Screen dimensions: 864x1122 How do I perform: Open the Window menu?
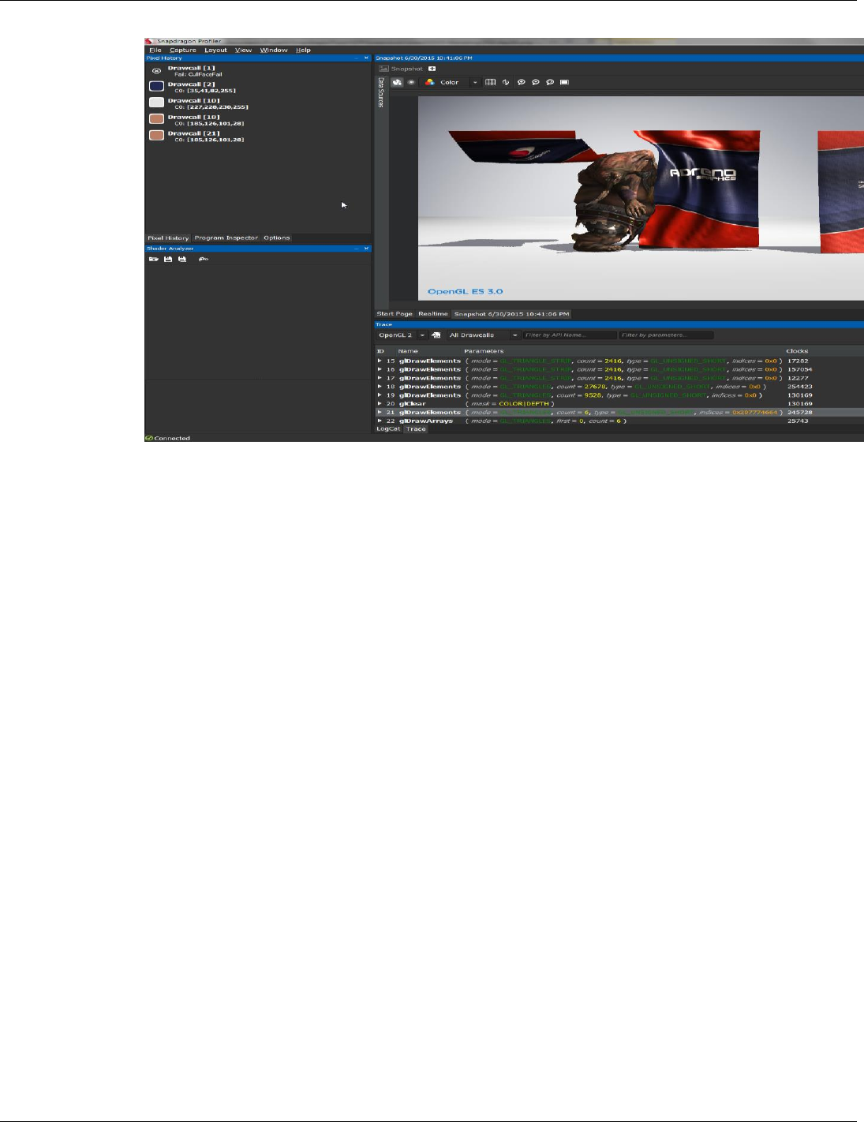click(x=274, y=50)
